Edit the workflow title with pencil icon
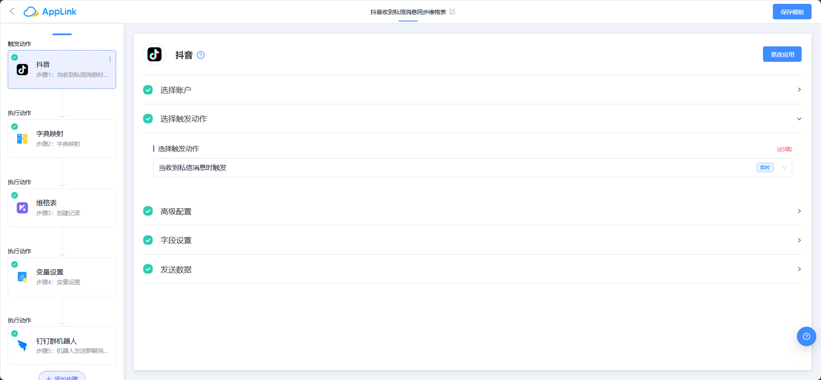821x380 pixels. pos(452,12)
